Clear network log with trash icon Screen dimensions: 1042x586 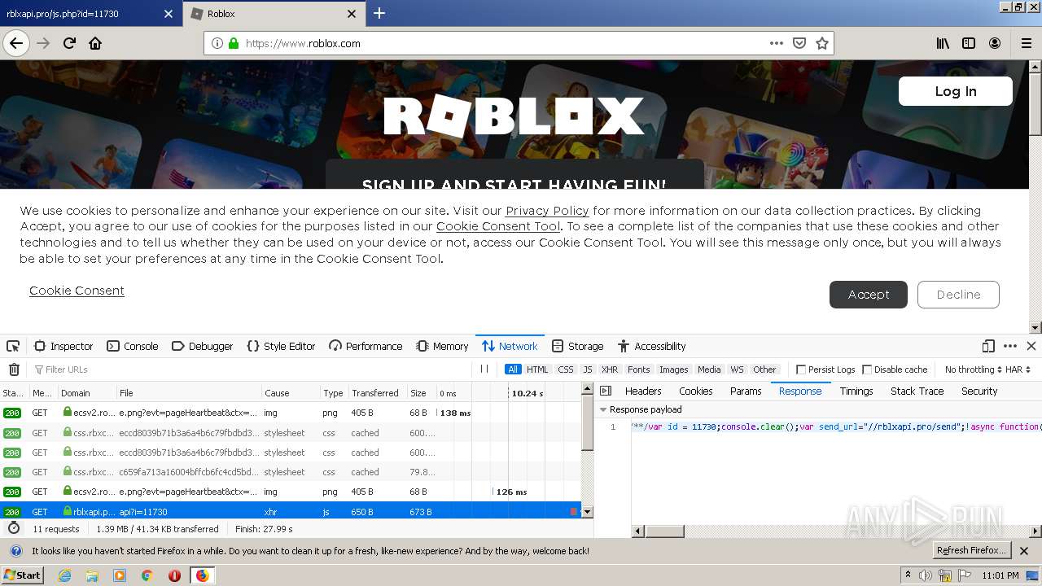tap(14, 370)
